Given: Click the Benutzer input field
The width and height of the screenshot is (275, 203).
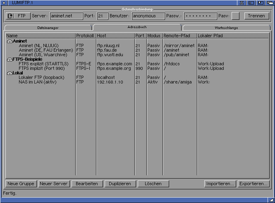Looking at the screenshot, I should tap(148, 16).
